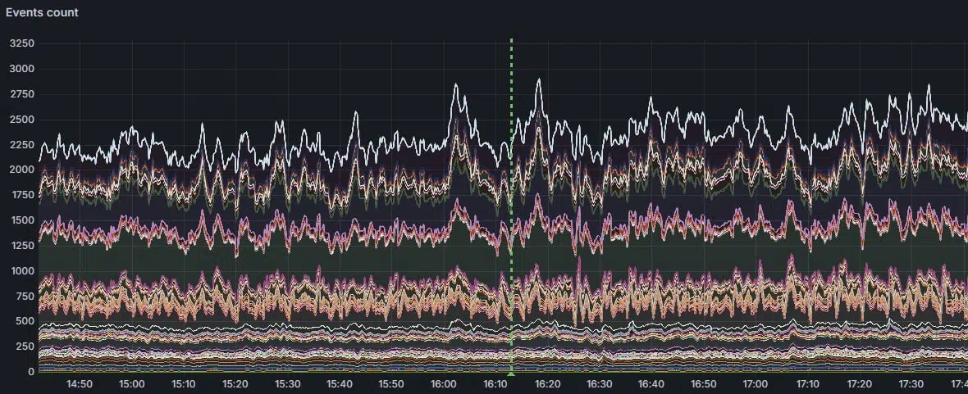The height and width of the screenshot is (394, 968).
Task: Click the 16:30 time axis label
Action: pos(599,383)
